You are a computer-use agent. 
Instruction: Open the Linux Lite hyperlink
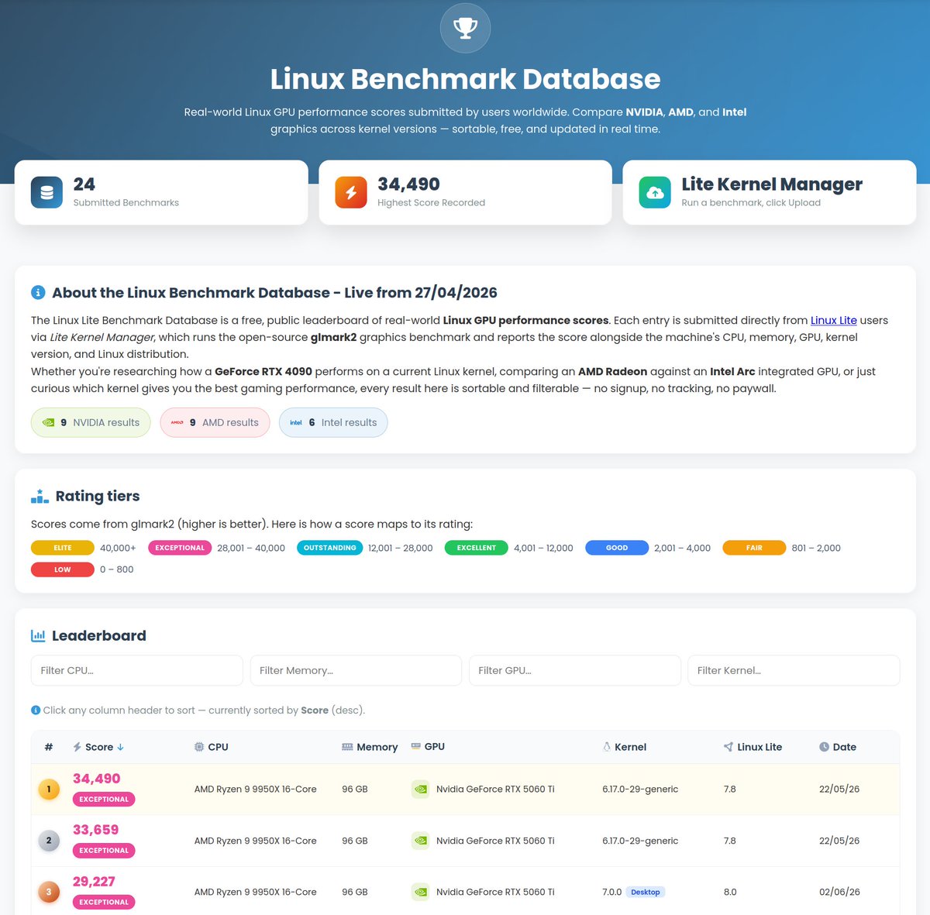(834, 320)
